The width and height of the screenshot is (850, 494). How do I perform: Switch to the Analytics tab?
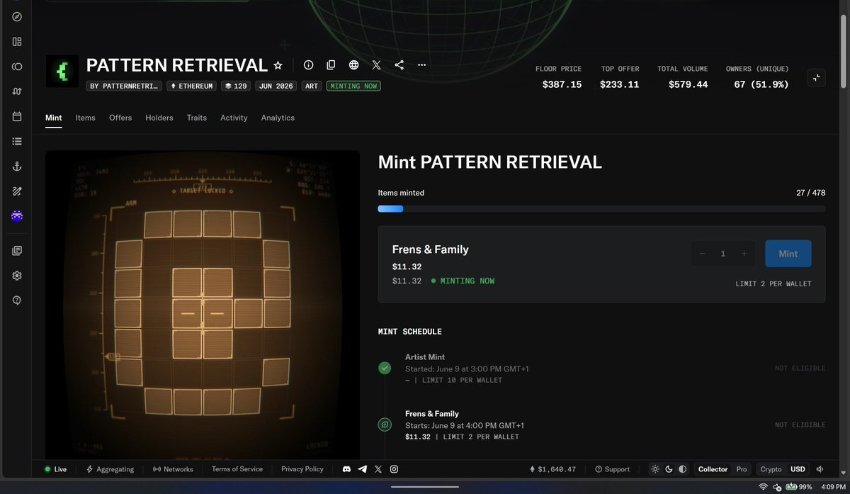click(x=278, y=118)
